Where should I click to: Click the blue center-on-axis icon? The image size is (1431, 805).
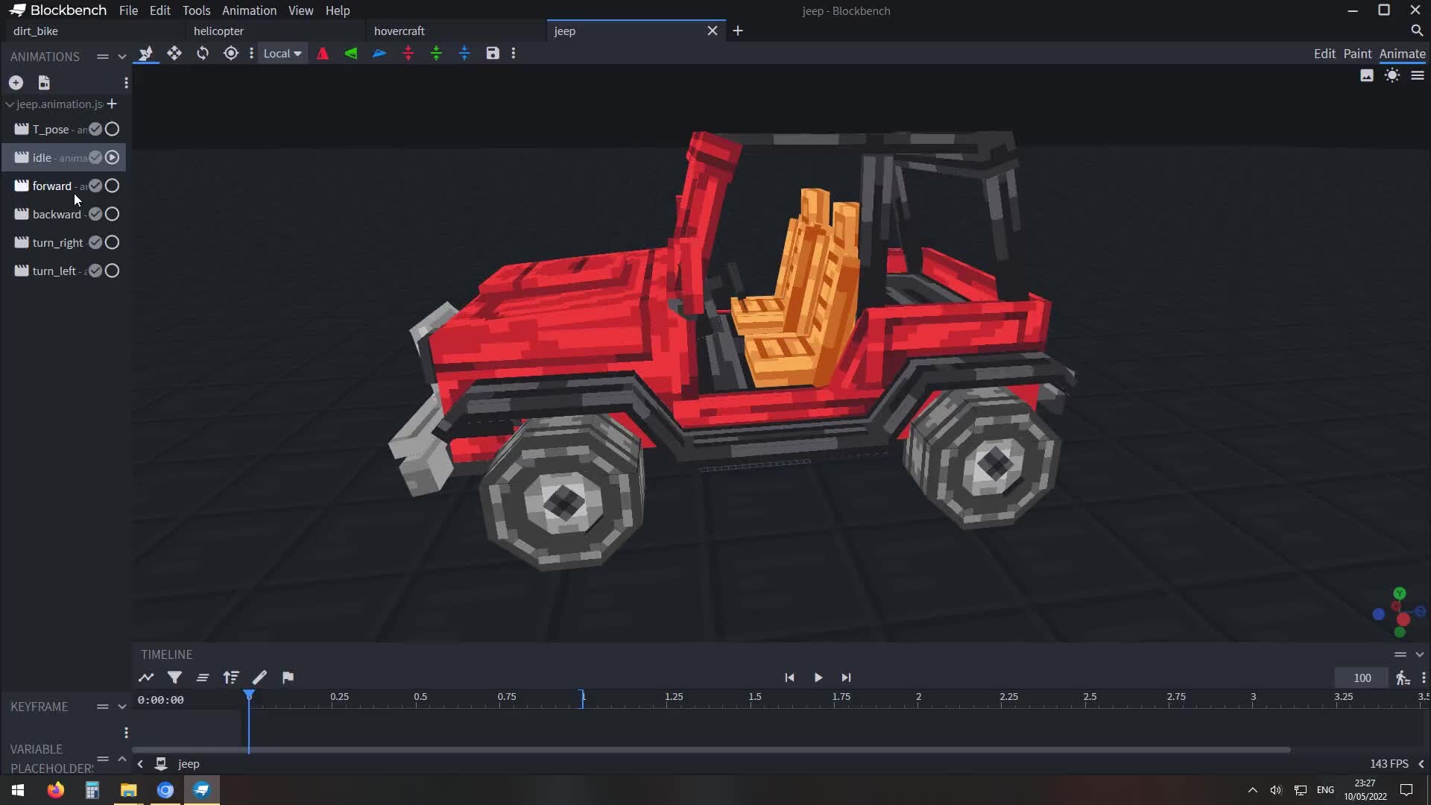click(464, 53)
